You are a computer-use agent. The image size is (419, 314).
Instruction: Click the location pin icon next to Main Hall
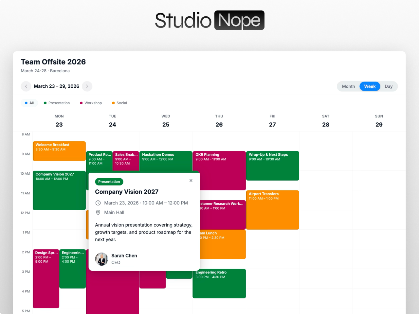98,212
